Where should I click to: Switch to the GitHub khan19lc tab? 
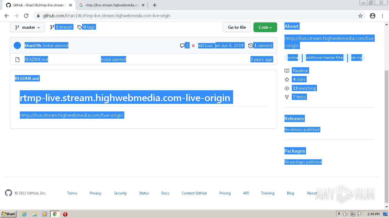[39, 5]
